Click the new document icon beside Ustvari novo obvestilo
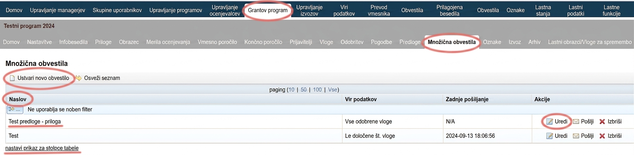 point(12,78)
